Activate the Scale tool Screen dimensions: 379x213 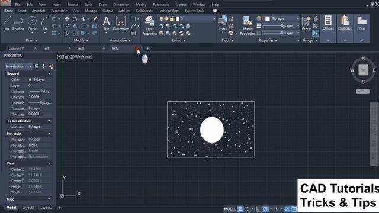[x=75, y=33]
